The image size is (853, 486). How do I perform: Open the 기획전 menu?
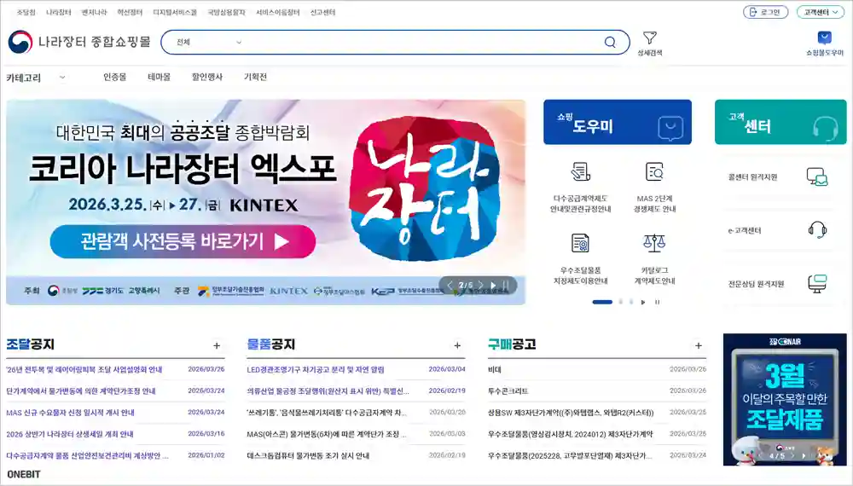coord(255,78)
